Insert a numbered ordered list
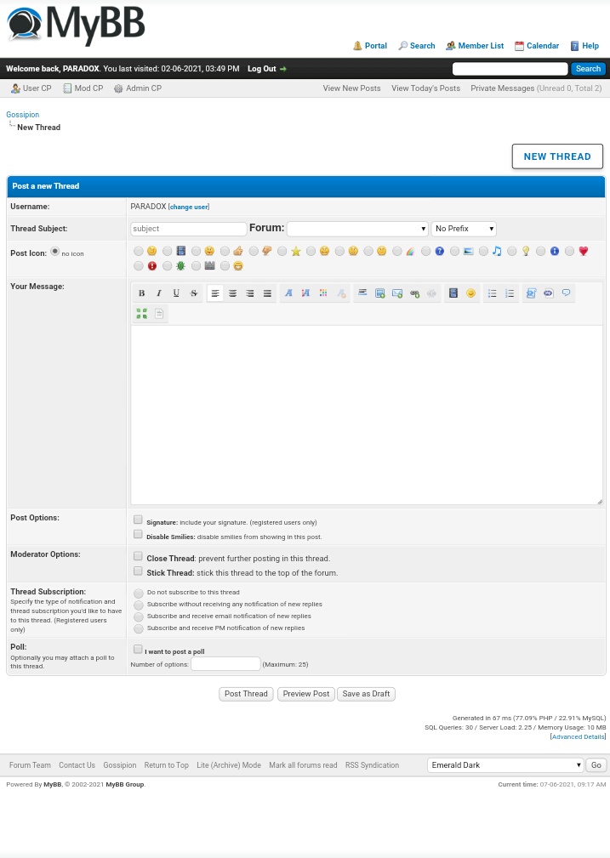The width and height of the screenshot is (610, 858). click(x=509, y=293)
